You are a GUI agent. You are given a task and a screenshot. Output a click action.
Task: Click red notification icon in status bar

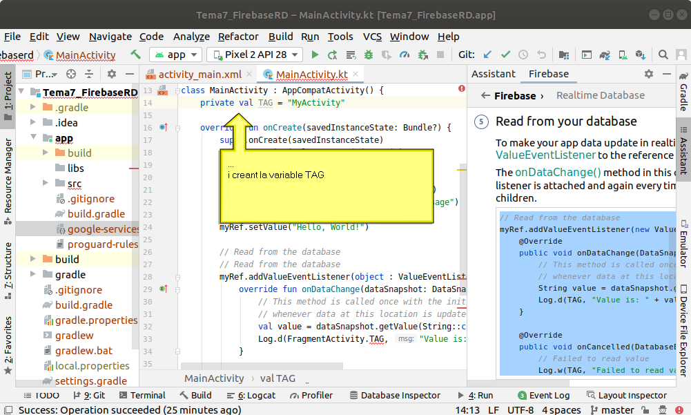tap(679, 409)
